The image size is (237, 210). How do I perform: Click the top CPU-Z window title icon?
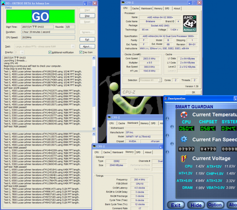point(123,3)
